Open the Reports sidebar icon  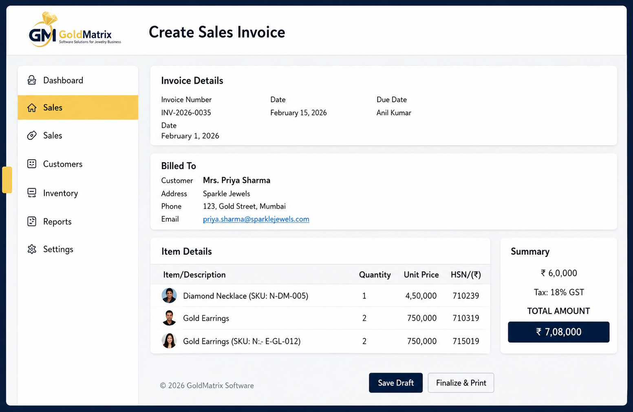pos(32,221)
